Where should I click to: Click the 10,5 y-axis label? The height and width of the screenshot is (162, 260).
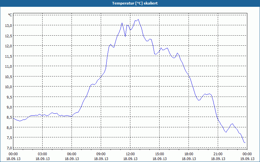click(x=9, y=76)
